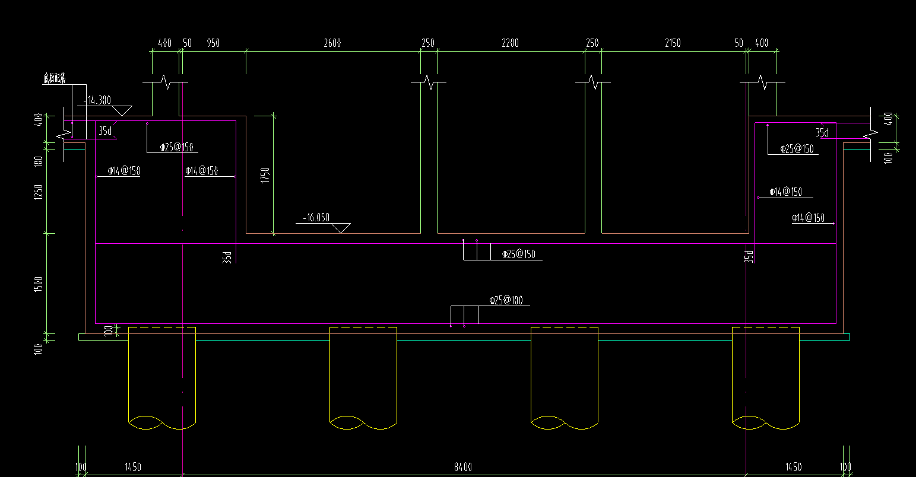Select the 1250 vertical dimension text
The image size is (916, 477).
pos(39,192)
